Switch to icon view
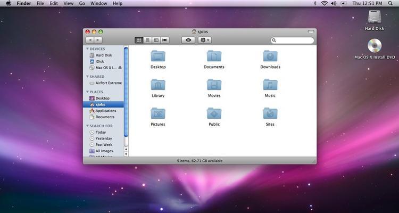Viewport: 399px width, 213px height. pyautogui.click(x=139, y=40)
